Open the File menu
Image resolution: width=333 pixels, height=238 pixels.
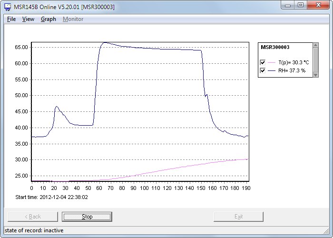click(x=11, y=19)
